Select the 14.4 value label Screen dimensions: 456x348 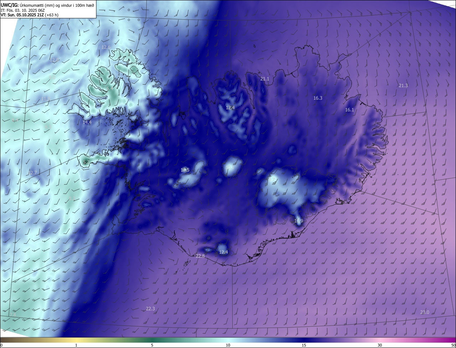[x=87, y=122]
